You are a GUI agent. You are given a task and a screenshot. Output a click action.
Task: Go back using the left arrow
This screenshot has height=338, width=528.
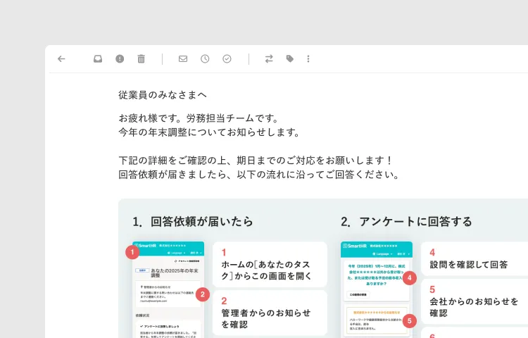click(x=61, y=59)
